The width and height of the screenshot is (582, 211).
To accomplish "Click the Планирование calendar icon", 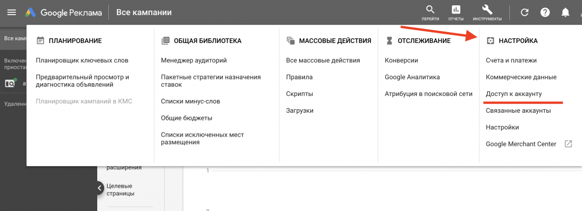I will click(41, 41).
